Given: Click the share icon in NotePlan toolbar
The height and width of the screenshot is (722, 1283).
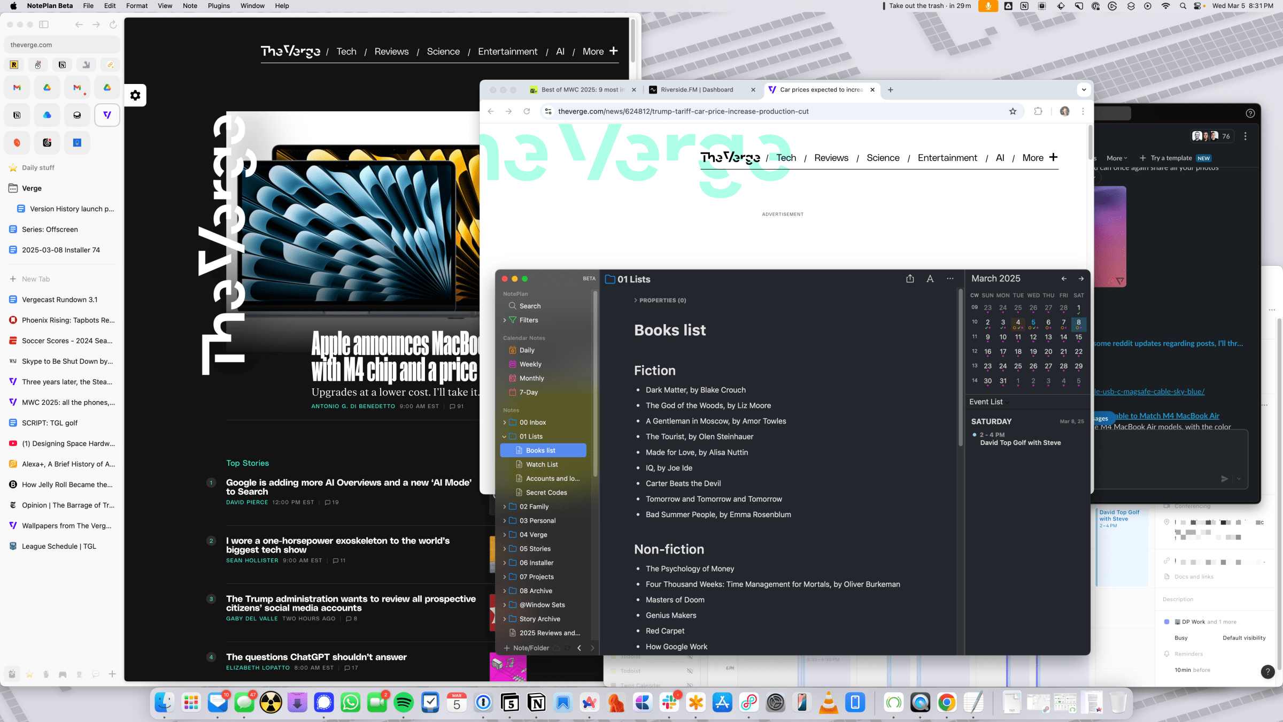Looking at the screenshot, I should (x=910, y=279).
